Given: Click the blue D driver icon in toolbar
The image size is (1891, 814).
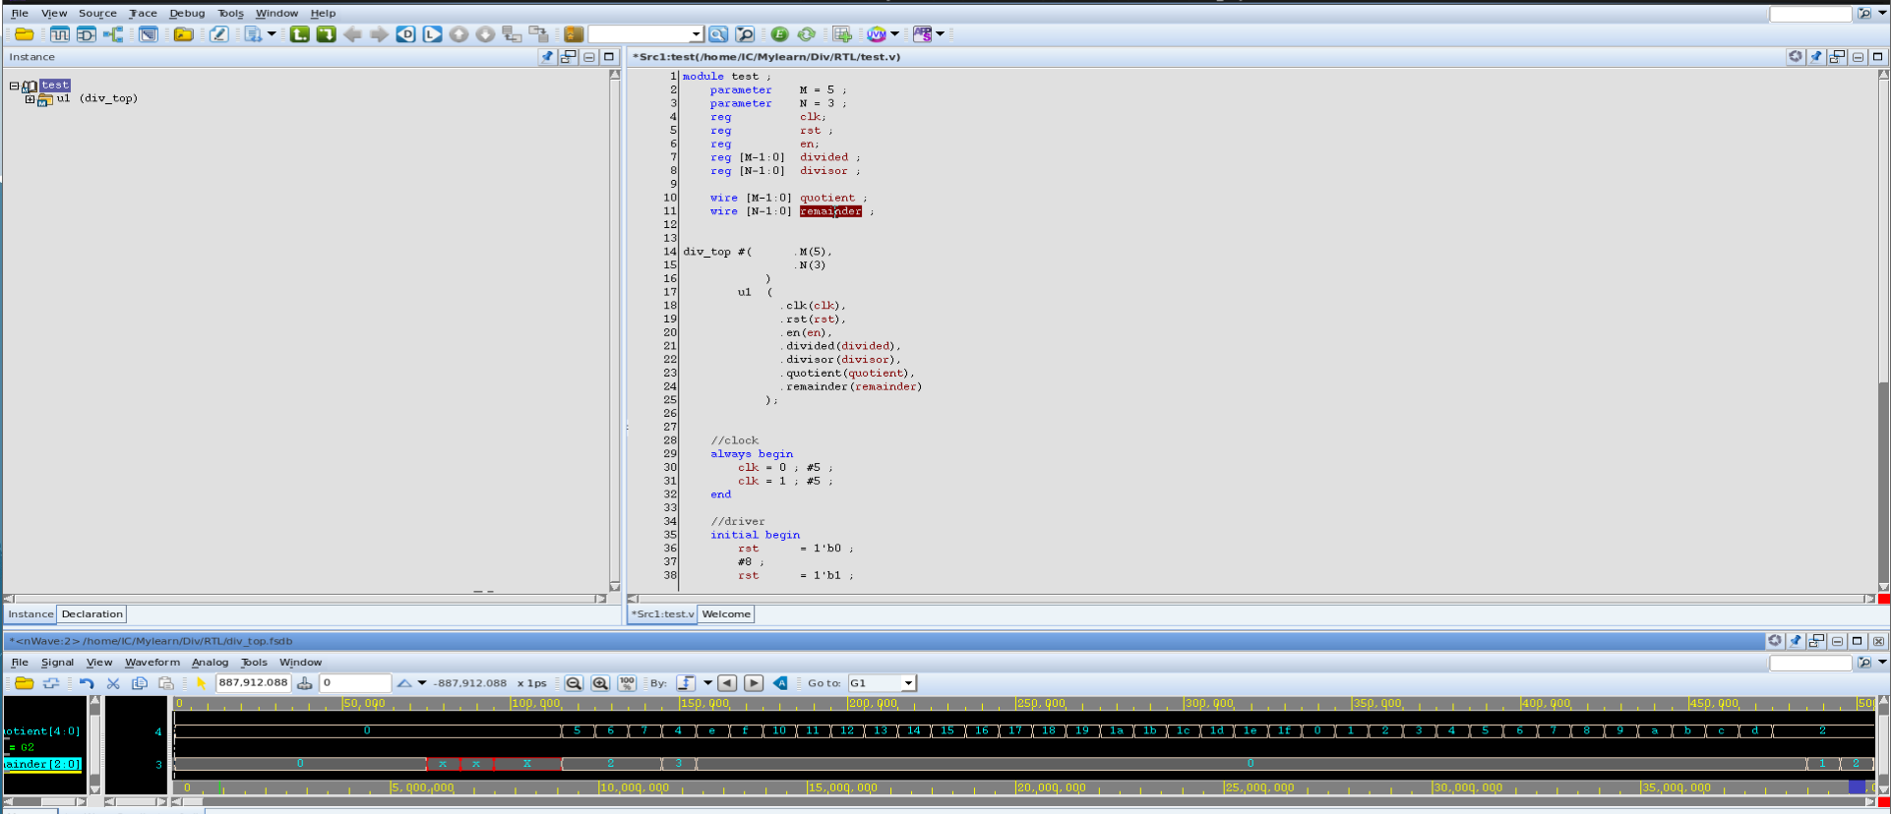Looking at the screenshot, I should click(405, 34).
